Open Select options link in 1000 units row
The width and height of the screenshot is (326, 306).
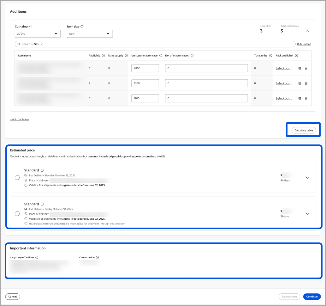click(284, 83)
